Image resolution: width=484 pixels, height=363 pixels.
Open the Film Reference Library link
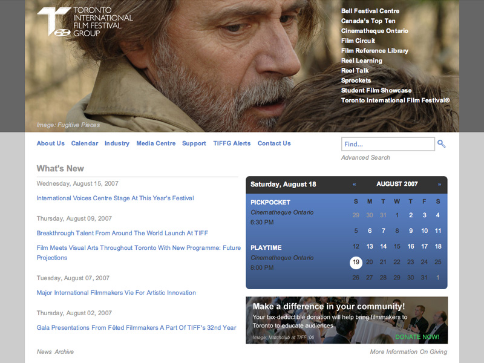pos(374,51)
